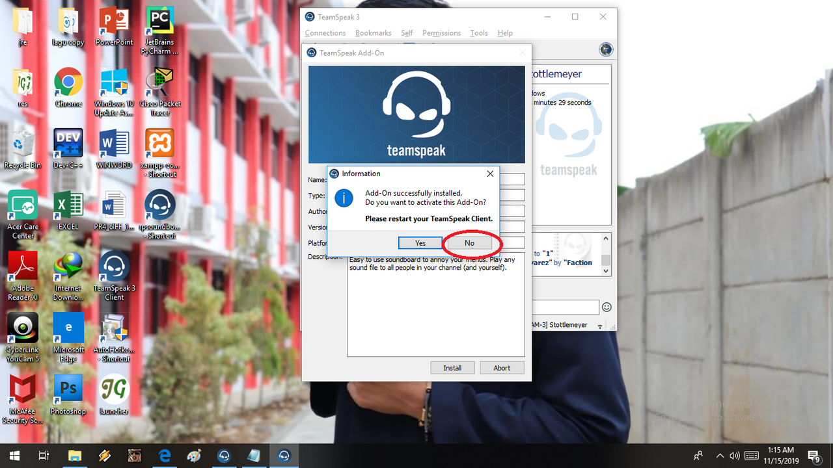
Task: Select the xampp-control Shortcut icon
Action: click(159, 153)
